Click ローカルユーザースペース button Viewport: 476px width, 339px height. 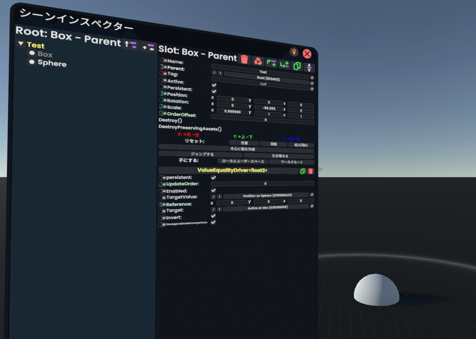243,161
